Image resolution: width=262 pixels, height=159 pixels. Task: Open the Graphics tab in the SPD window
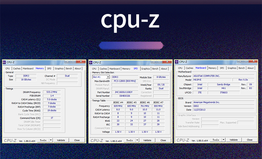[x=146, y=69]
